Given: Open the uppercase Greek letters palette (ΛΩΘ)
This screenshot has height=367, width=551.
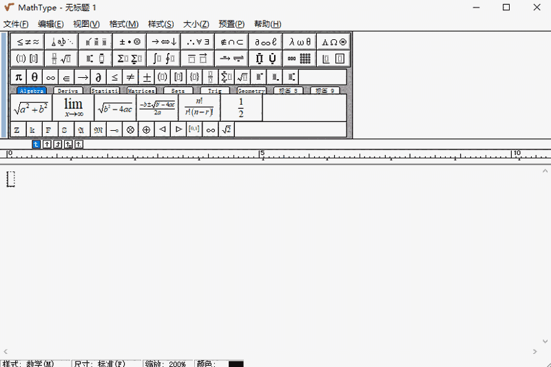Looking at the screenshot, I should [x=334, y=42].
